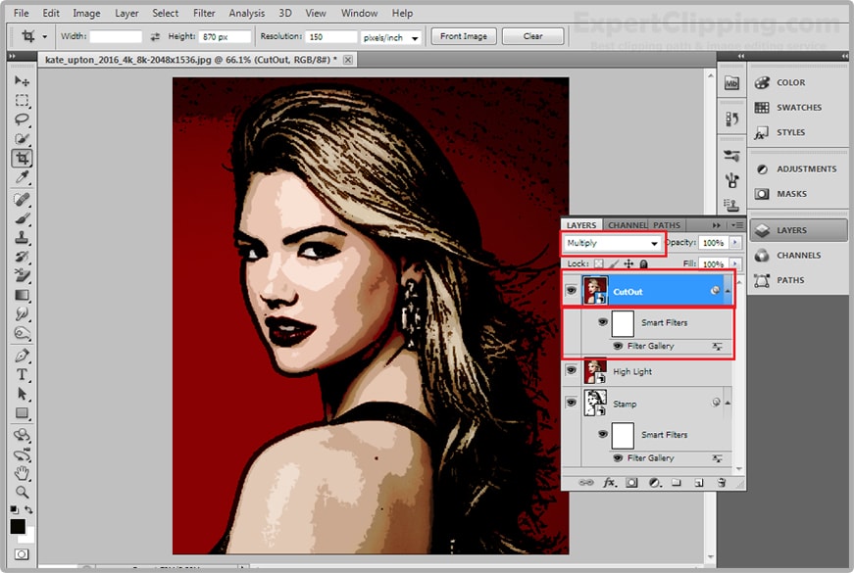Viewport: 854px width, 573px height.
Task: Select the Lasso tool
Action: click(x=22, y=119)
